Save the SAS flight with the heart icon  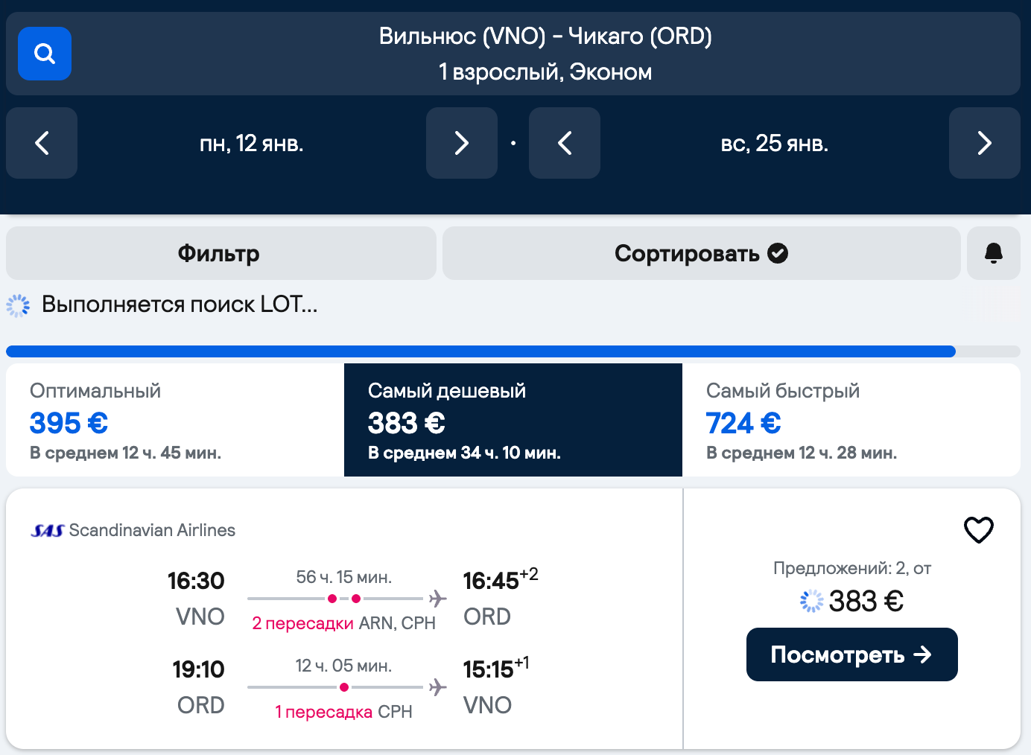(x=979, y=530)
